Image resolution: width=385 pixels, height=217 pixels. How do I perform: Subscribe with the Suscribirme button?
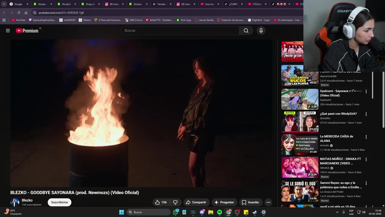pyautogui.click(x=59, y=202)
